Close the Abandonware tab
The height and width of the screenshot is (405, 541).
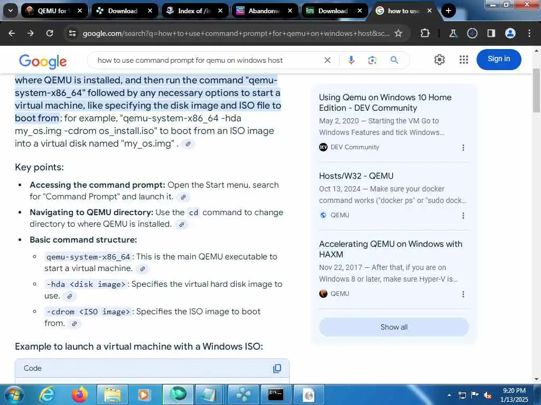tap(290, 11)
